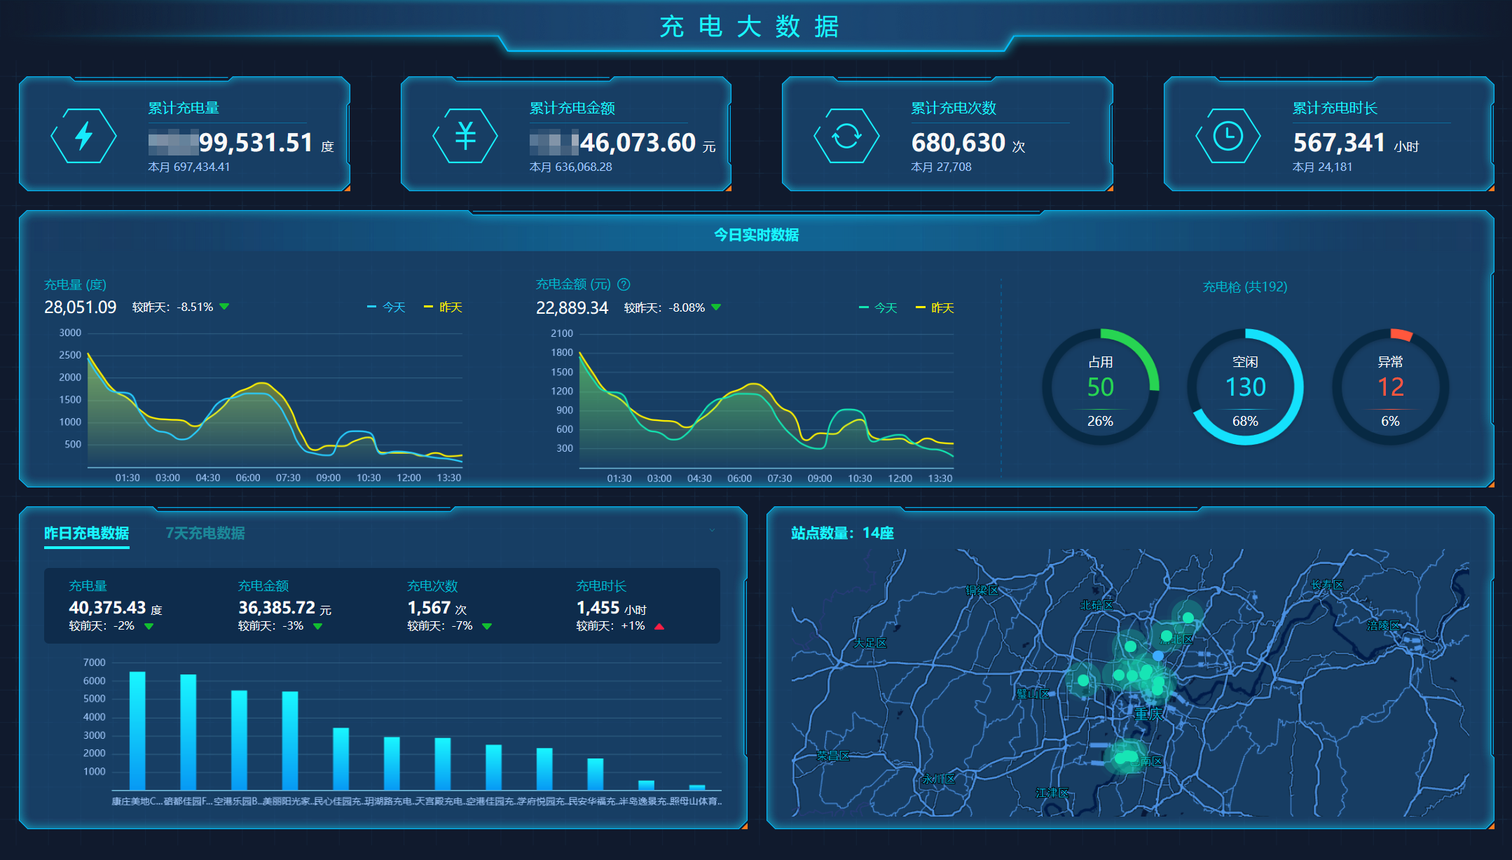Switch to the 7天充电数据 tab

pyautogui.click(x=205, y=533)
